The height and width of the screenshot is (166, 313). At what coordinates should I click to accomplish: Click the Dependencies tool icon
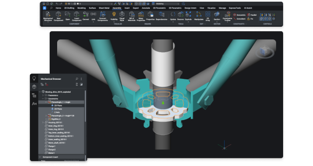[x=161, y=14]
